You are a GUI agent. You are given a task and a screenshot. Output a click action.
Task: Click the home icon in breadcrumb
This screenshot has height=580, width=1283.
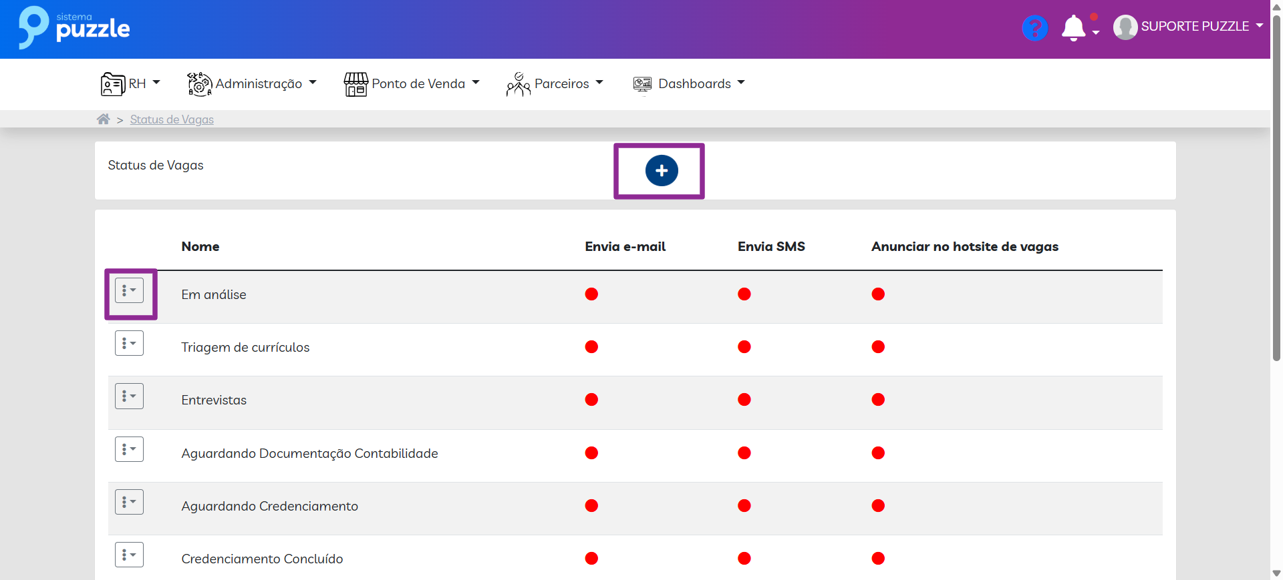[103, 119]
